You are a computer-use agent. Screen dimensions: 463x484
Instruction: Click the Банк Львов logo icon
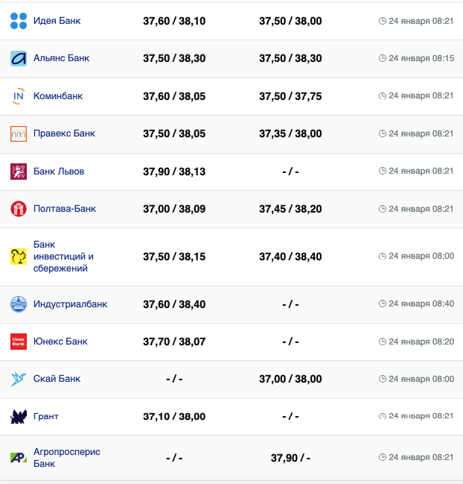point(19,172)
